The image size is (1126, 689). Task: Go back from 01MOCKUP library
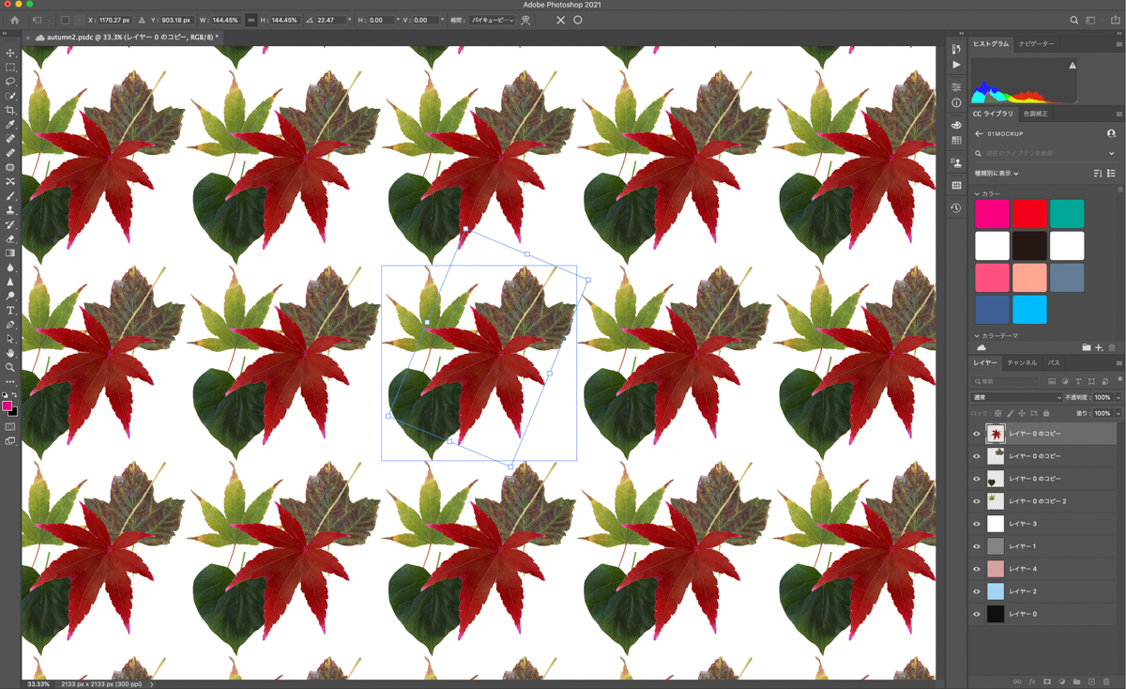979,134
